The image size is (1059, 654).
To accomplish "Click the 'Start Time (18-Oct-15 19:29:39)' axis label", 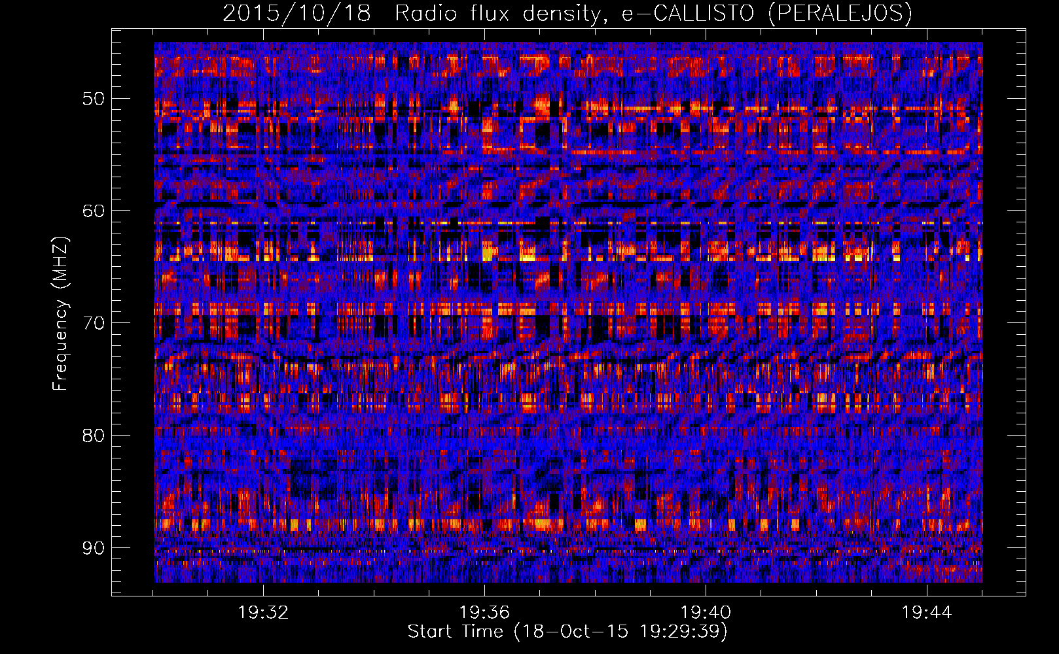I will [x=567, y=632].
